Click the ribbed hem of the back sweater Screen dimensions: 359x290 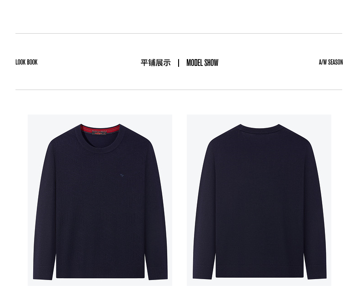click(x=259, y=271)
